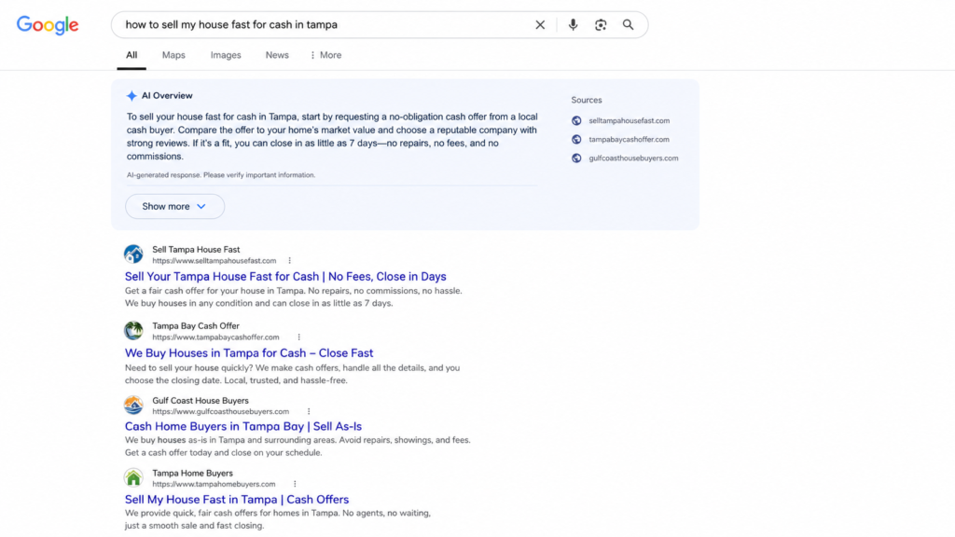Image resolution: width=955 pixels, height=537 pixels.
Task: Click the 'AI-generated response' disclaimer text
Action: point(221,175)
